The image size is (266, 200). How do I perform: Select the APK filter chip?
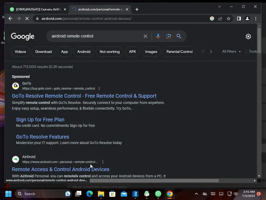tap(132, 52)
